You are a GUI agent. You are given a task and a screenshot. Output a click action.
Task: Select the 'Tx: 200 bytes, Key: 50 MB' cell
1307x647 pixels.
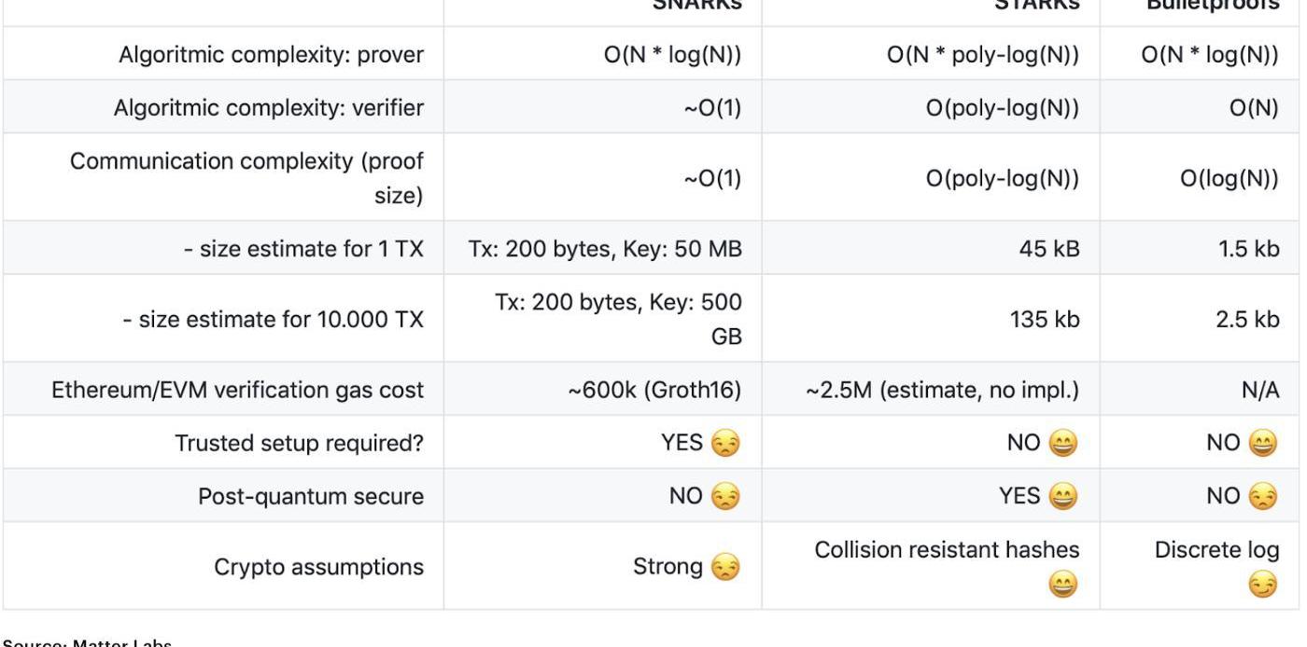605,248
